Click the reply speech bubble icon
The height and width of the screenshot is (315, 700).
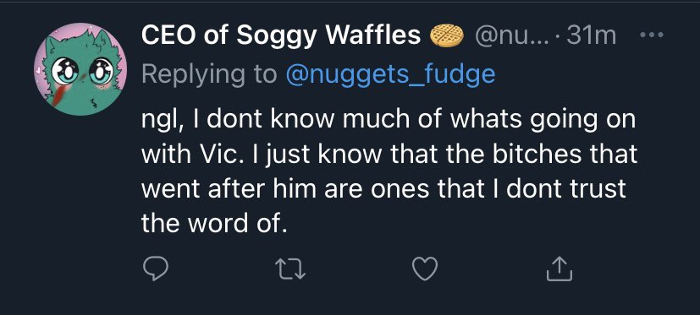pyautogui.click(x=156, y=269)
